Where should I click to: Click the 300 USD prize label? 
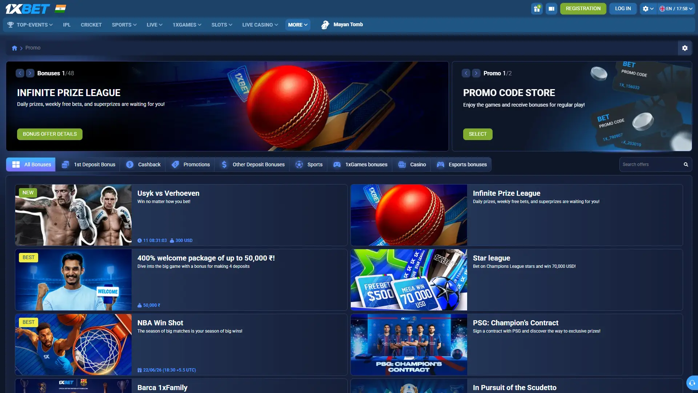tap(181, 241)
